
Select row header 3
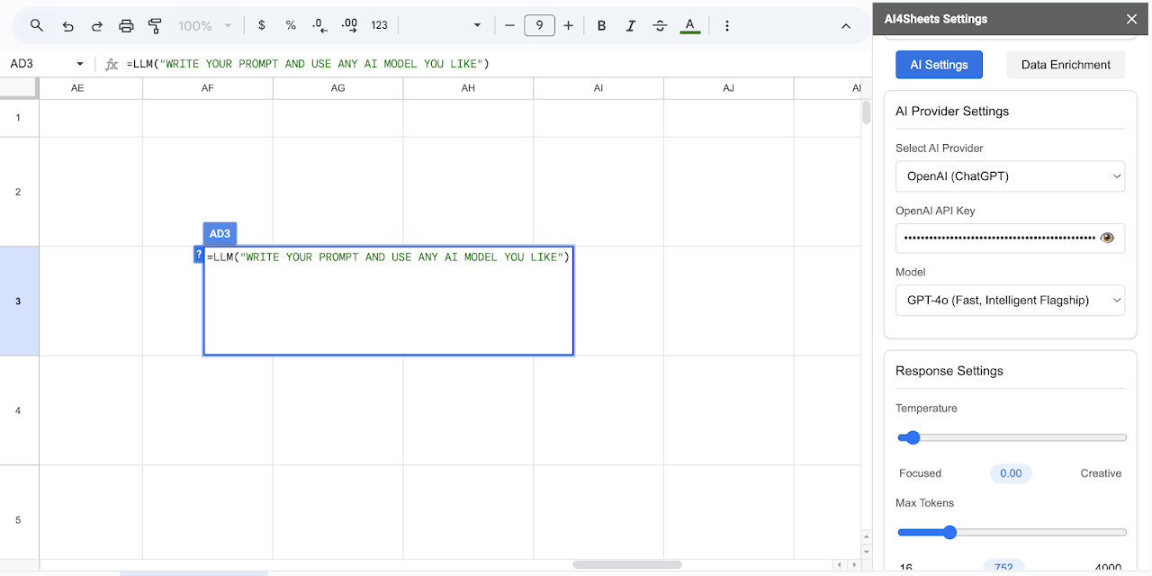pyautogui.click(x=19, y=301)
